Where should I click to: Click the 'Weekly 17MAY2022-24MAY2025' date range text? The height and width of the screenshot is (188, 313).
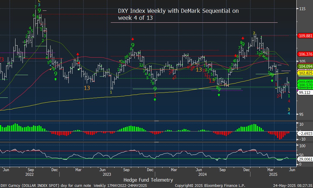pyautogui.click(x=120, y=186)
